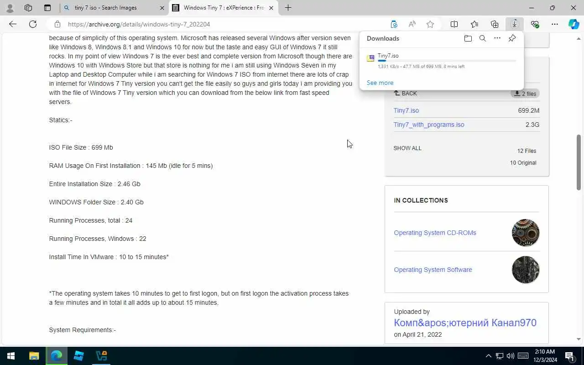Open split screen view
The image size is (584, 365).
(454, 24)
